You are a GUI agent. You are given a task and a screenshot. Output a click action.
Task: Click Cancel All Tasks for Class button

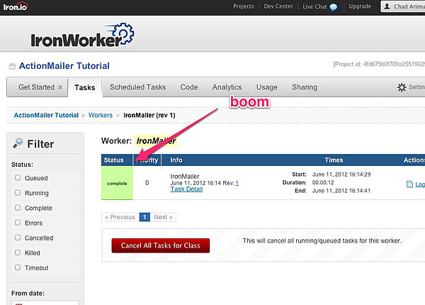[x=161, y=245]
